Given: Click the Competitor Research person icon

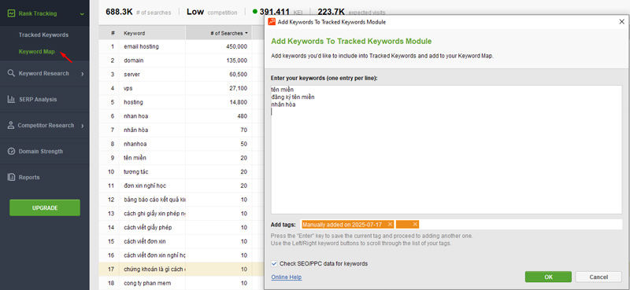Looking at the screenshot, I should coord(11,125).
